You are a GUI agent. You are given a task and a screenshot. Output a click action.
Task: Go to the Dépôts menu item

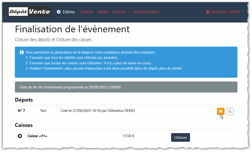point(87,12)
